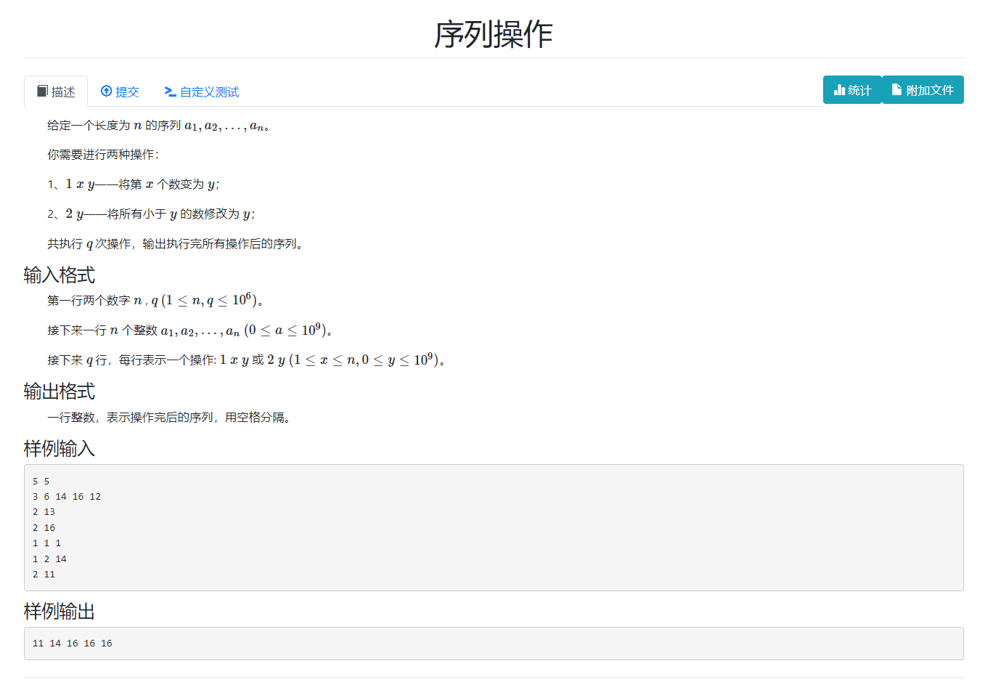
Task: Open the 统计 statistics panel
Action: click(x=852, y=89)
